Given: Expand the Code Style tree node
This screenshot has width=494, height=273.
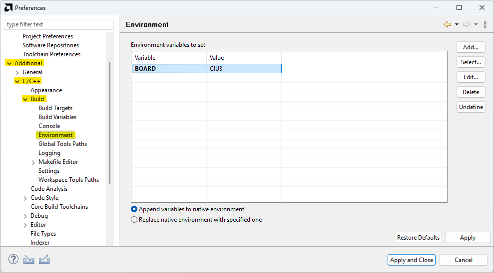Looking at the screenshot, I should 25,198.
